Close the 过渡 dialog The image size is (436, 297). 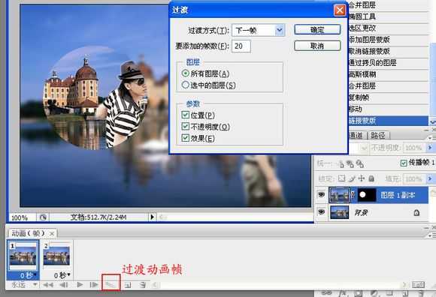coord(340,10)
